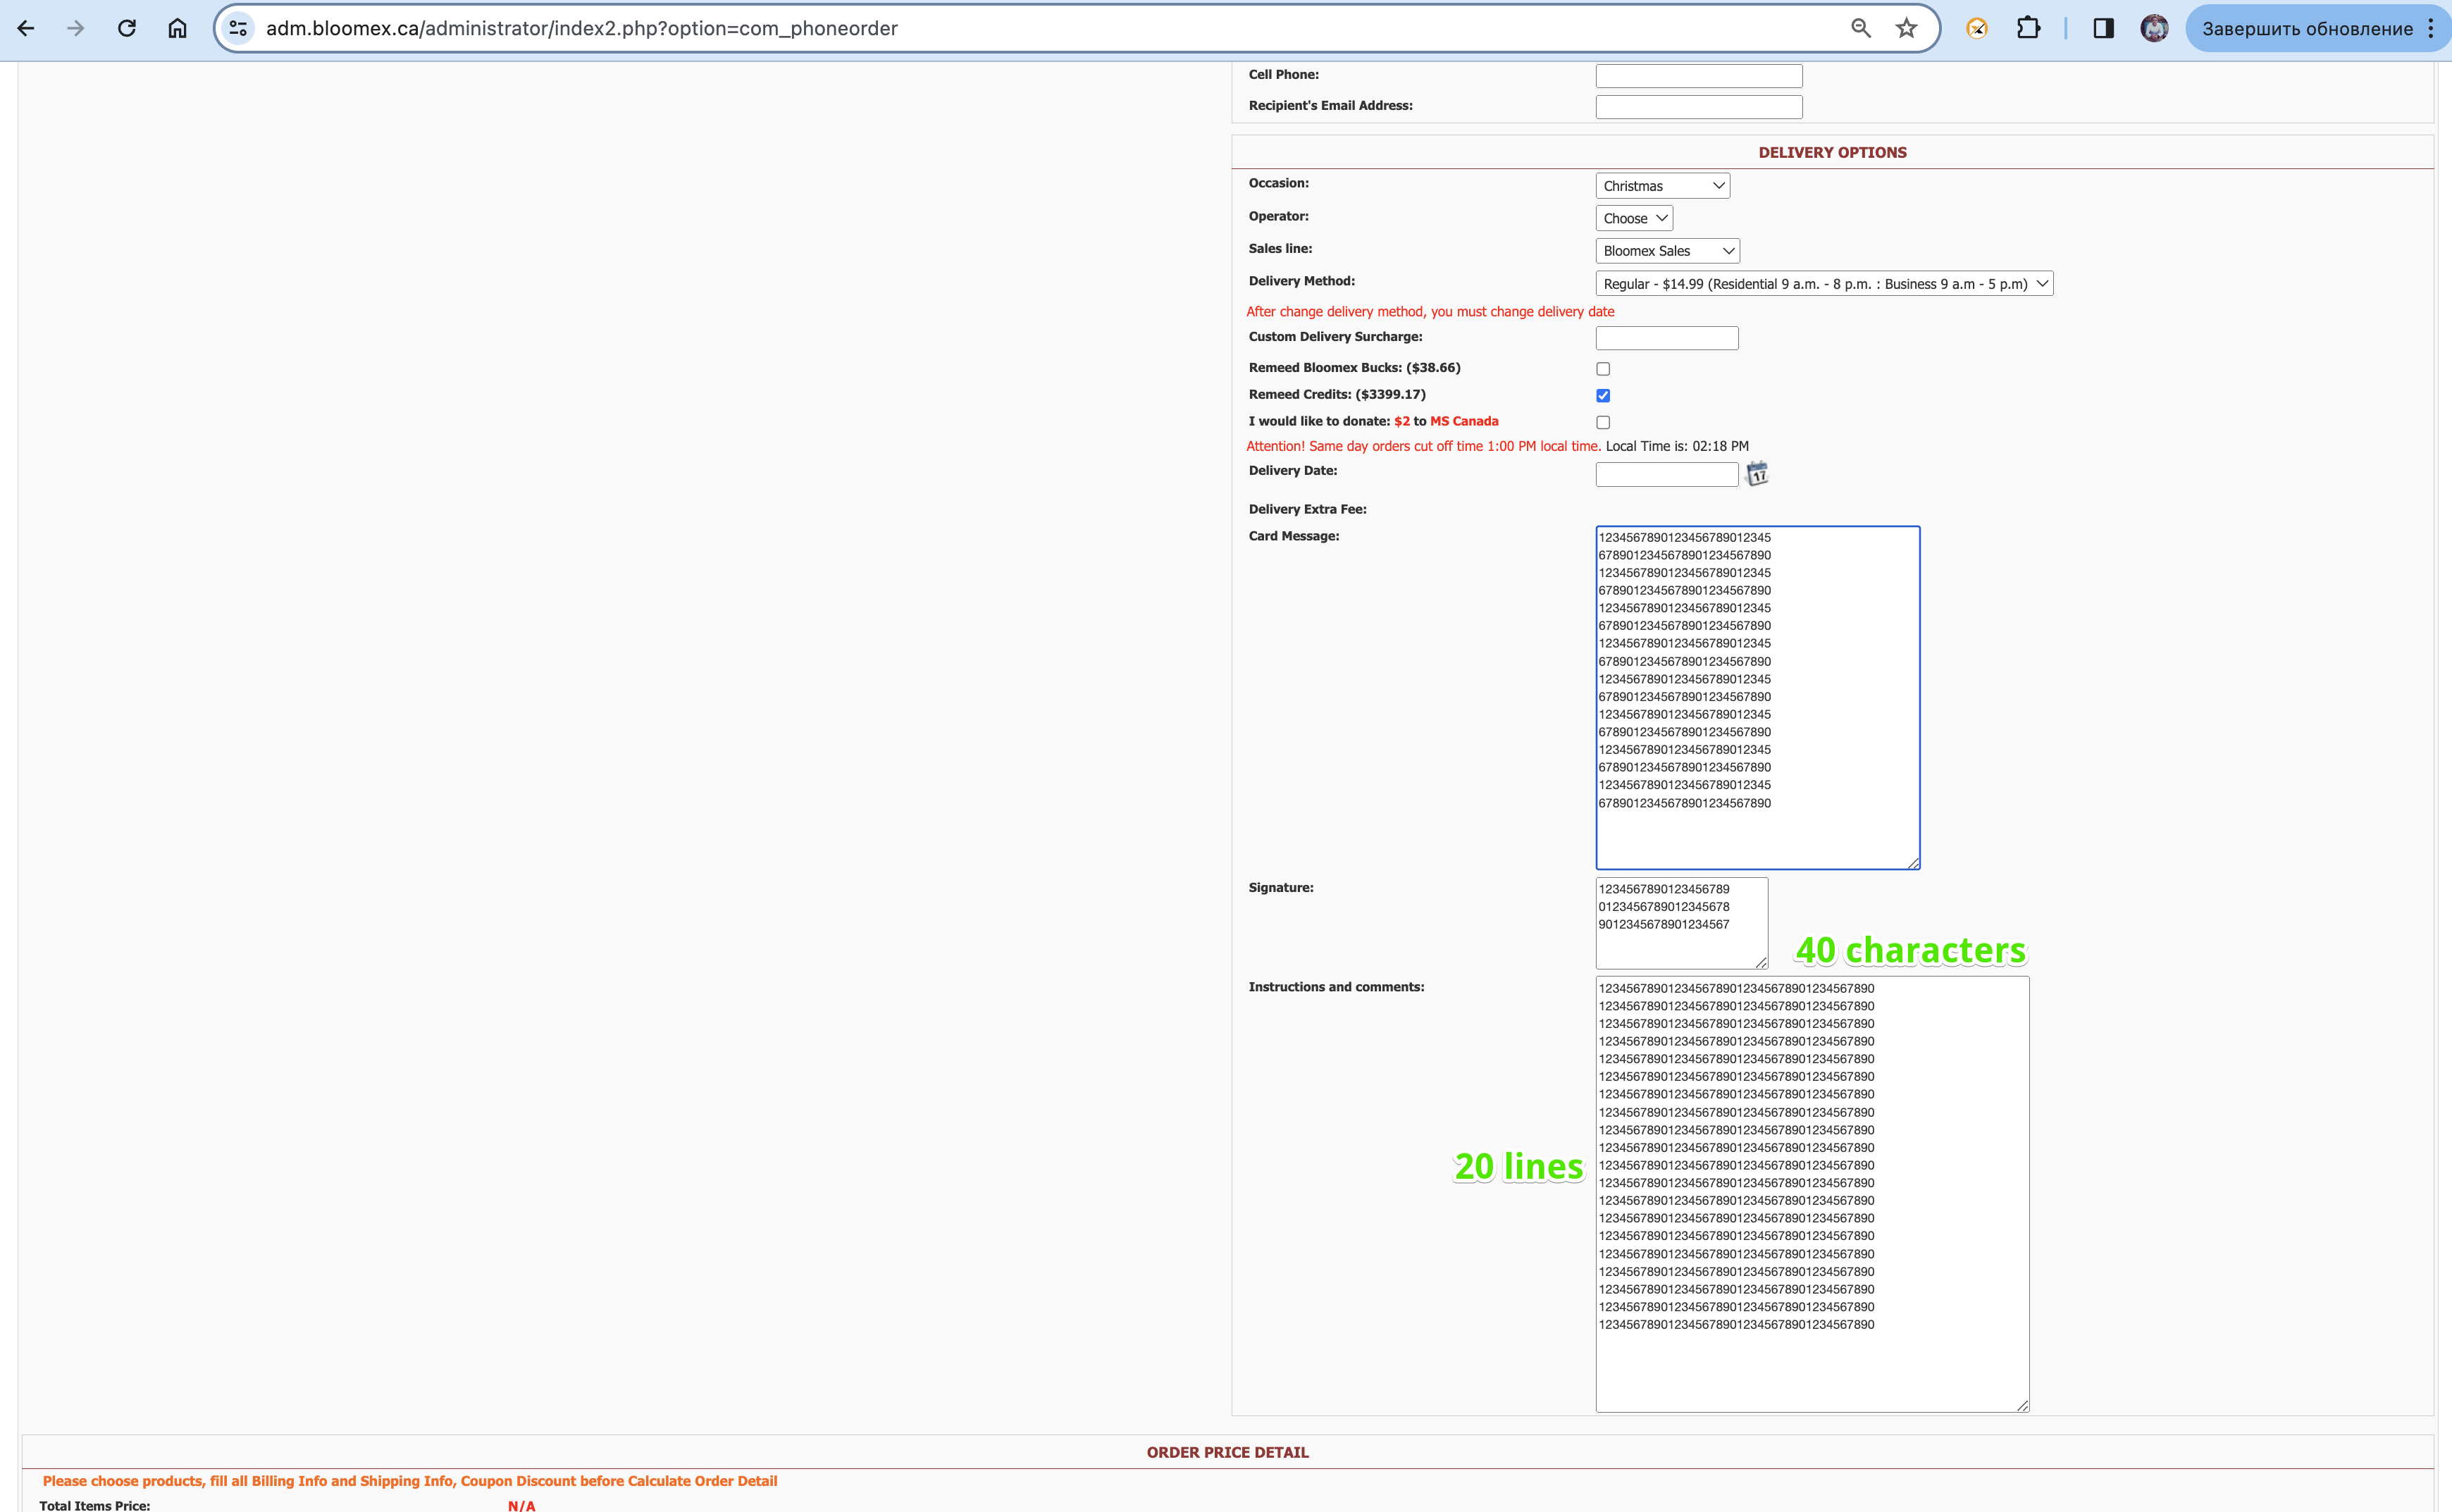The width and height of the screenshot is (2452, 1512).
Task: Open the Delivery Method dropdown
Action: pyautogui.click(x=1824, y=284)
